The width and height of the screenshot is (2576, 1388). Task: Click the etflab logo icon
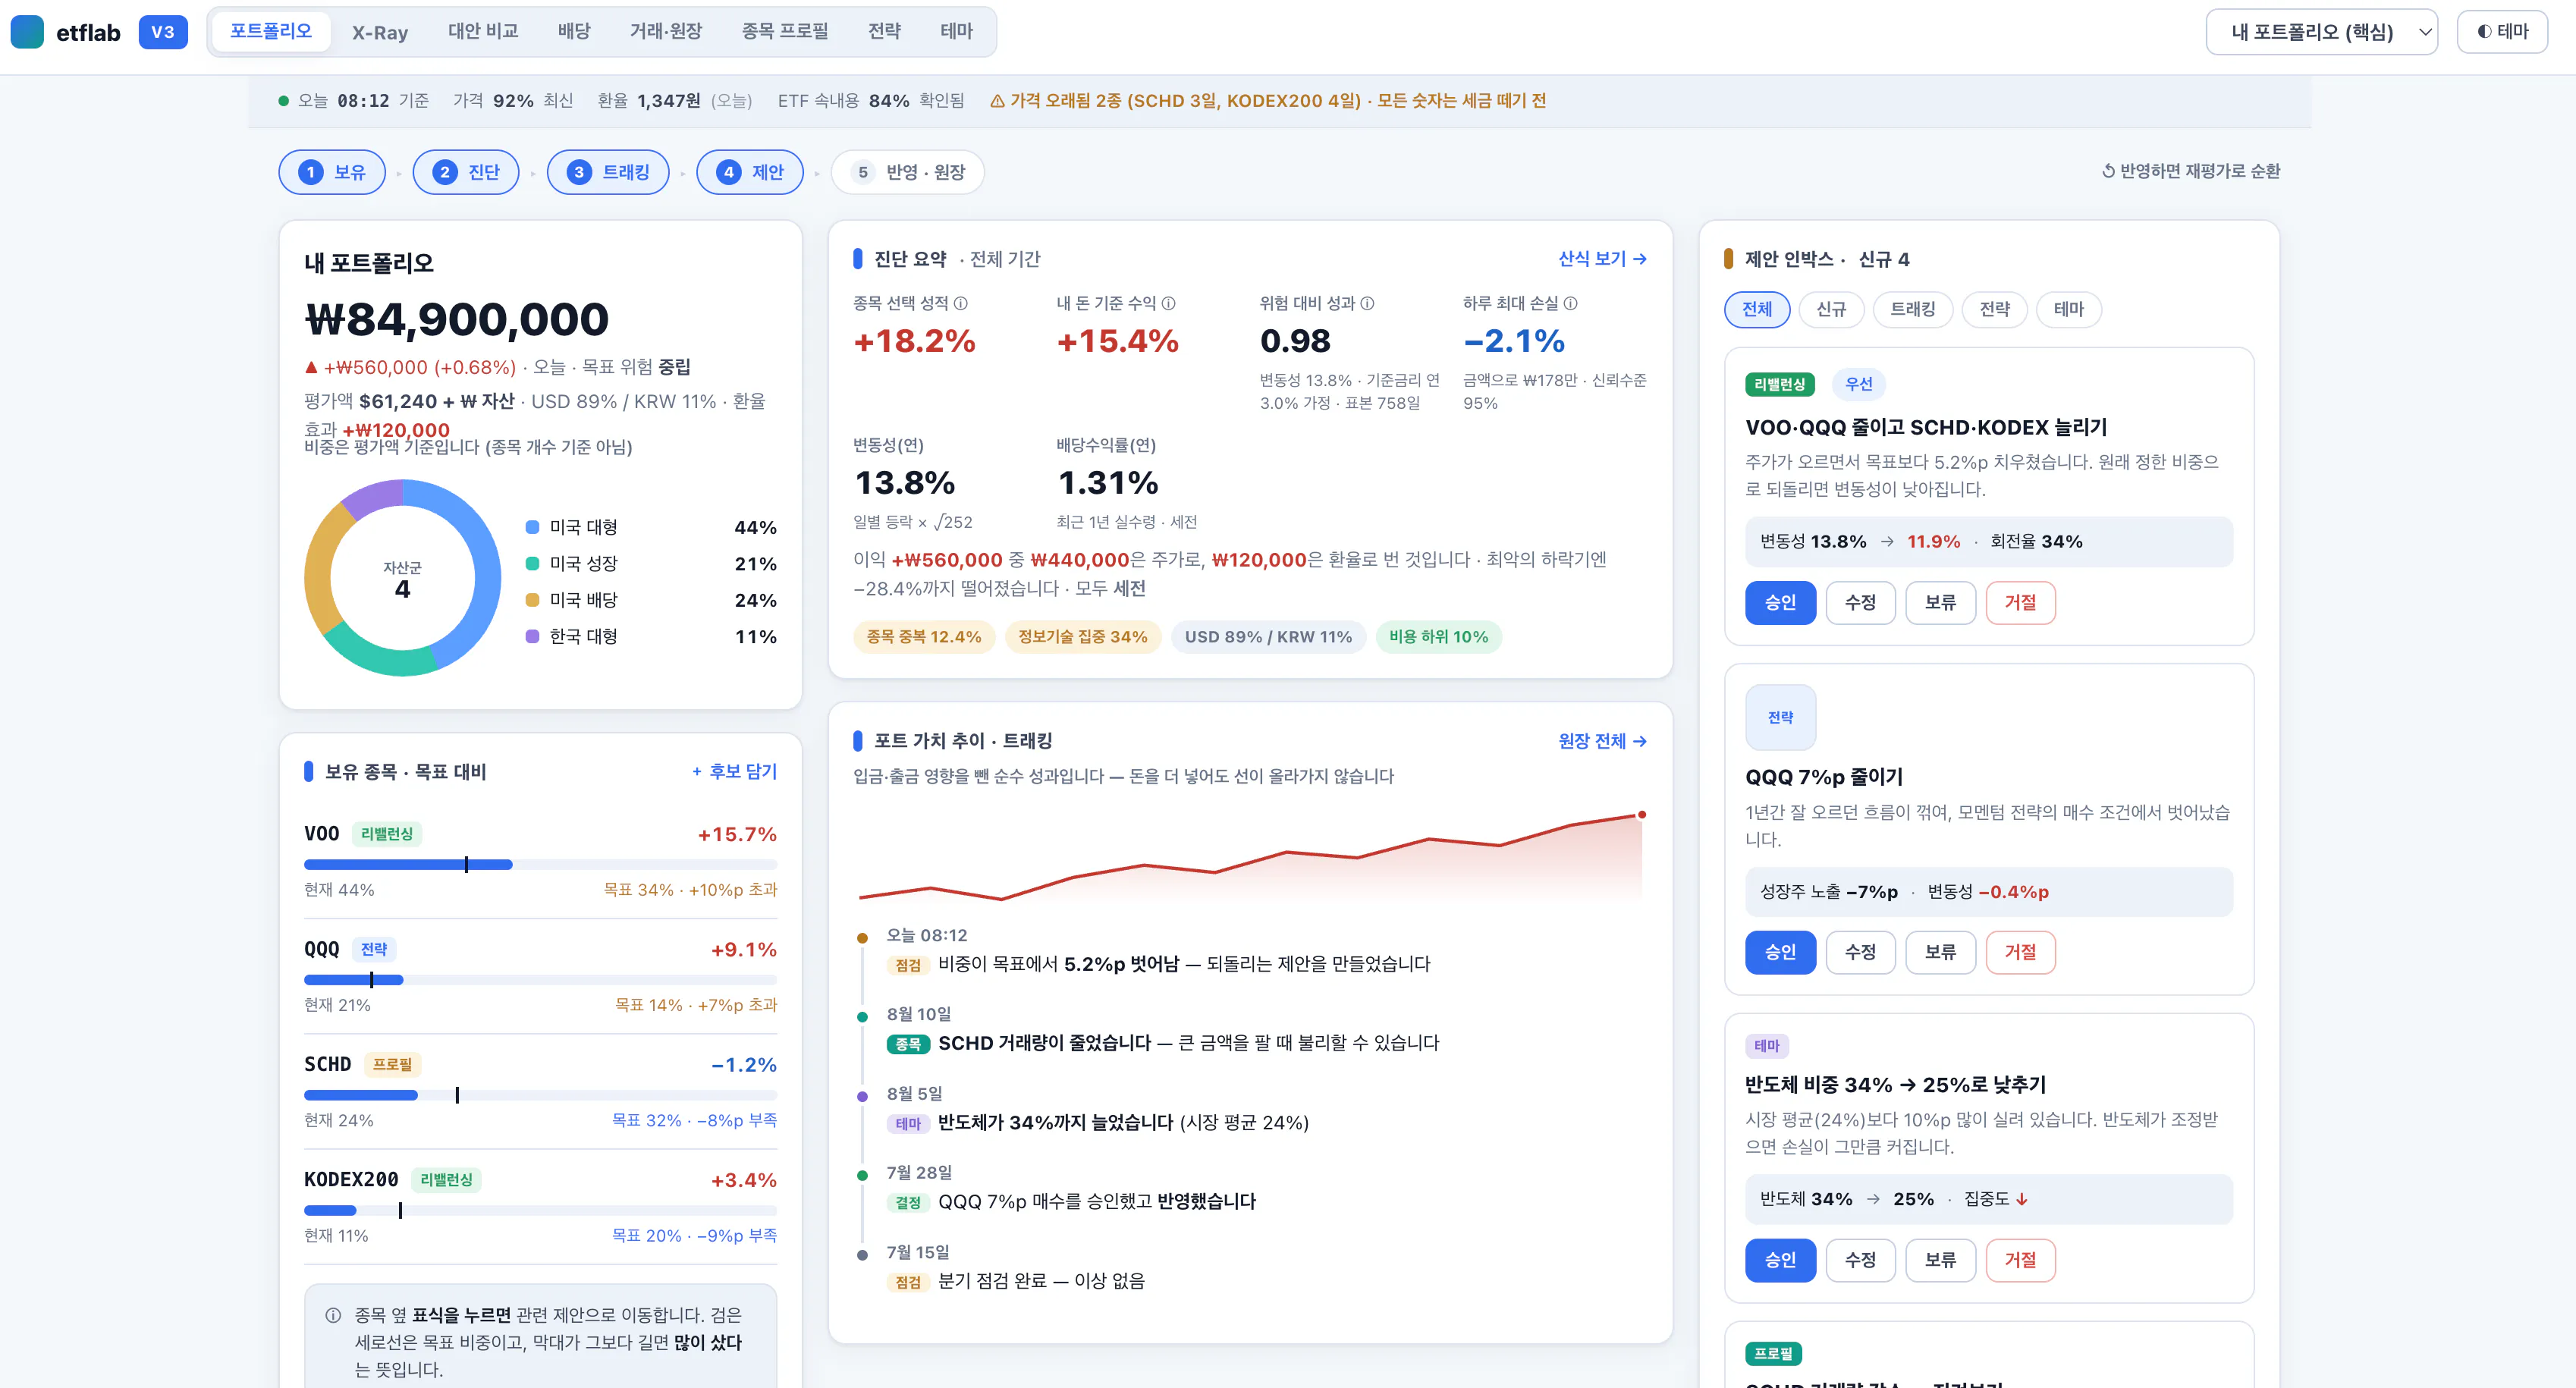click(27, 32)
